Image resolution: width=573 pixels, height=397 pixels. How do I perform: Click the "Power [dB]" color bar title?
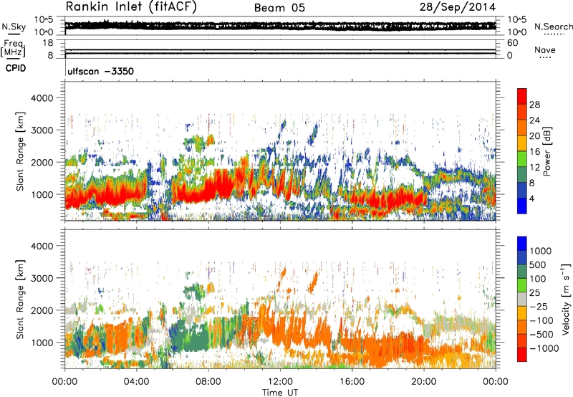tap(547, 151)
